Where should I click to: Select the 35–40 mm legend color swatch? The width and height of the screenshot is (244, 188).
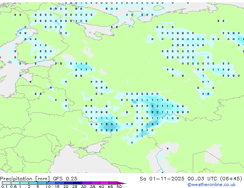tap(95, 183)
